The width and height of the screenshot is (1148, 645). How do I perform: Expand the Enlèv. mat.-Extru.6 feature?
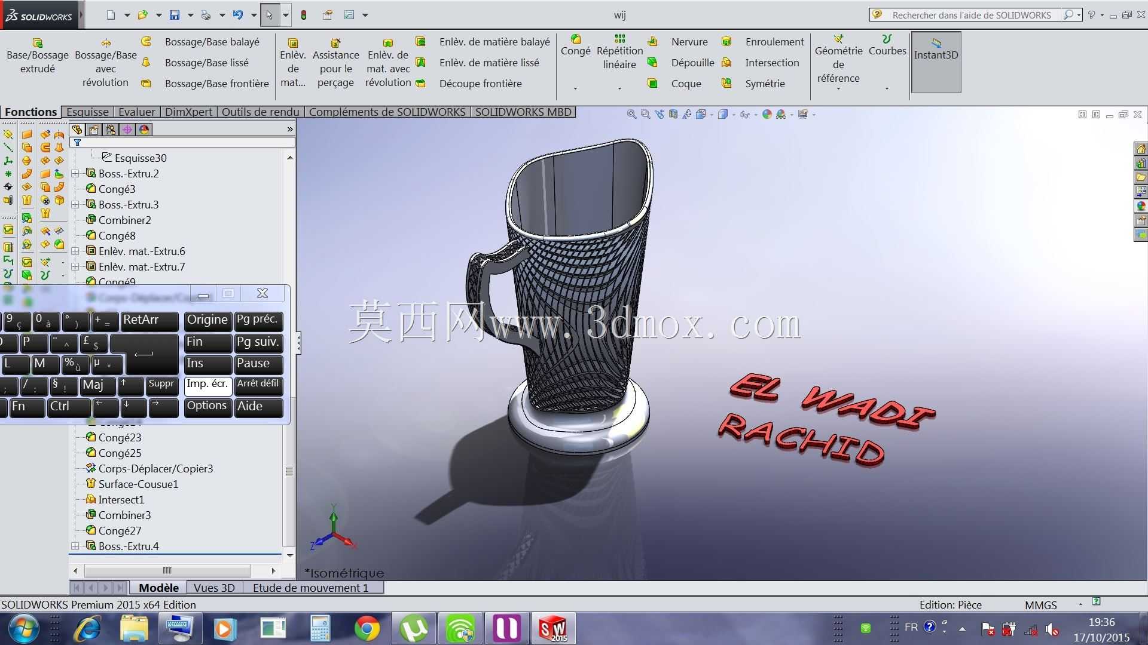75,251
